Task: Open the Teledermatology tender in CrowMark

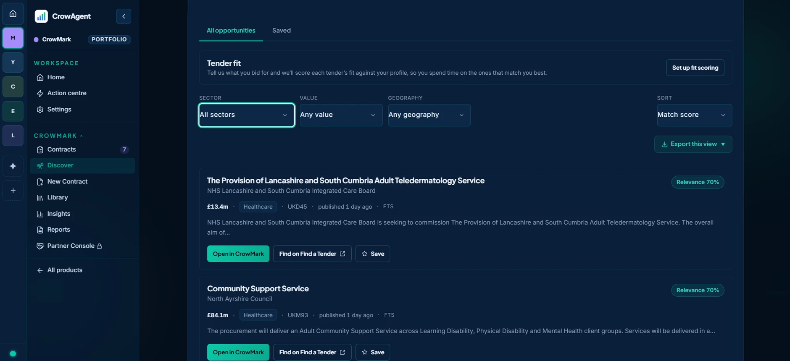Action: (x=238, y=254)
